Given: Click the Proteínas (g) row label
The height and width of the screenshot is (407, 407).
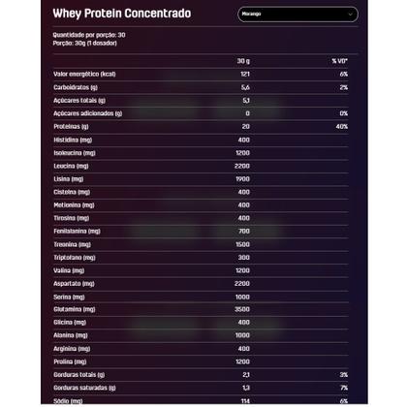Looking at the screenshot, I should 71,127.
